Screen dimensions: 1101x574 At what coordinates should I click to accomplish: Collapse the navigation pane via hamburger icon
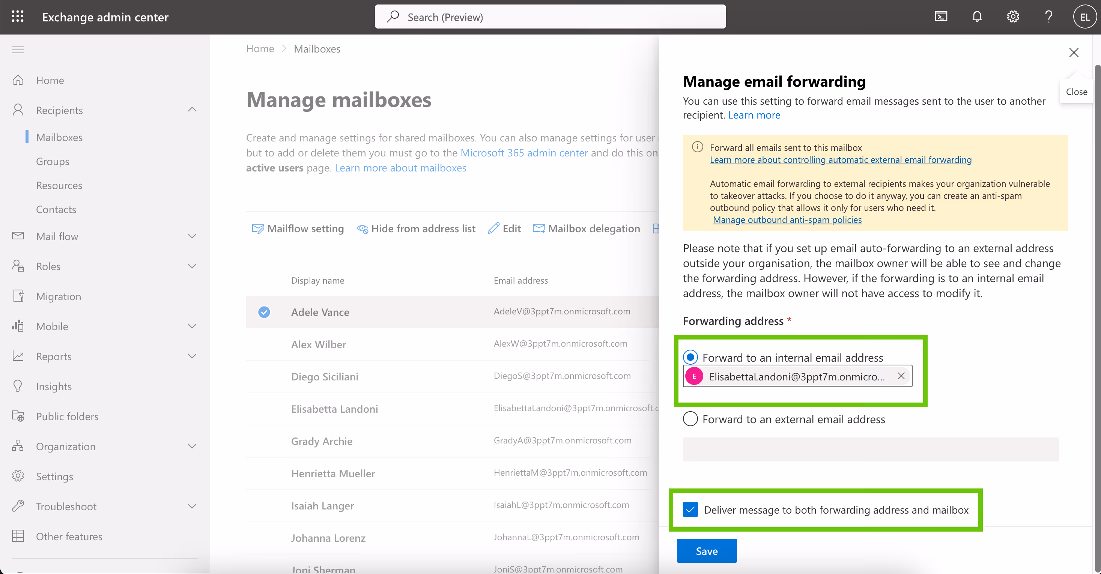coord(18,50)
